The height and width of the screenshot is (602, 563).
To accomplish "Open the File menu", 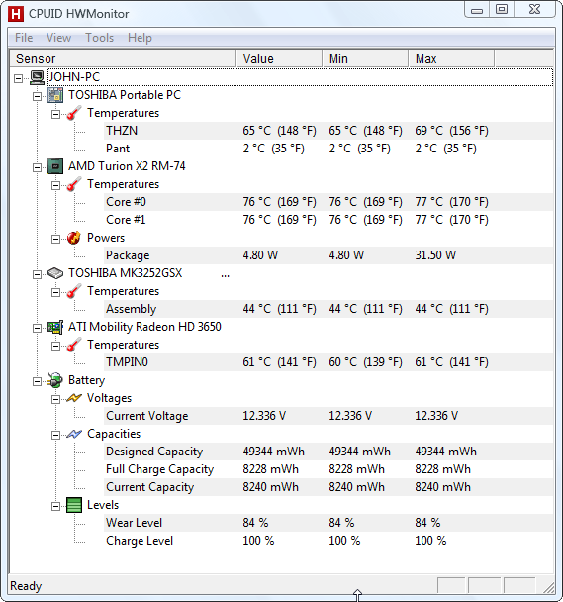I will (24, 38).
